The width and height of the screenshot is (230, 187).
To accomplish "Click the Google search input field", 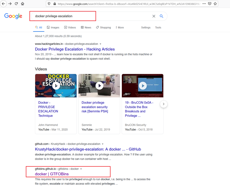I will pyautogui.click(x=92, y=16).
